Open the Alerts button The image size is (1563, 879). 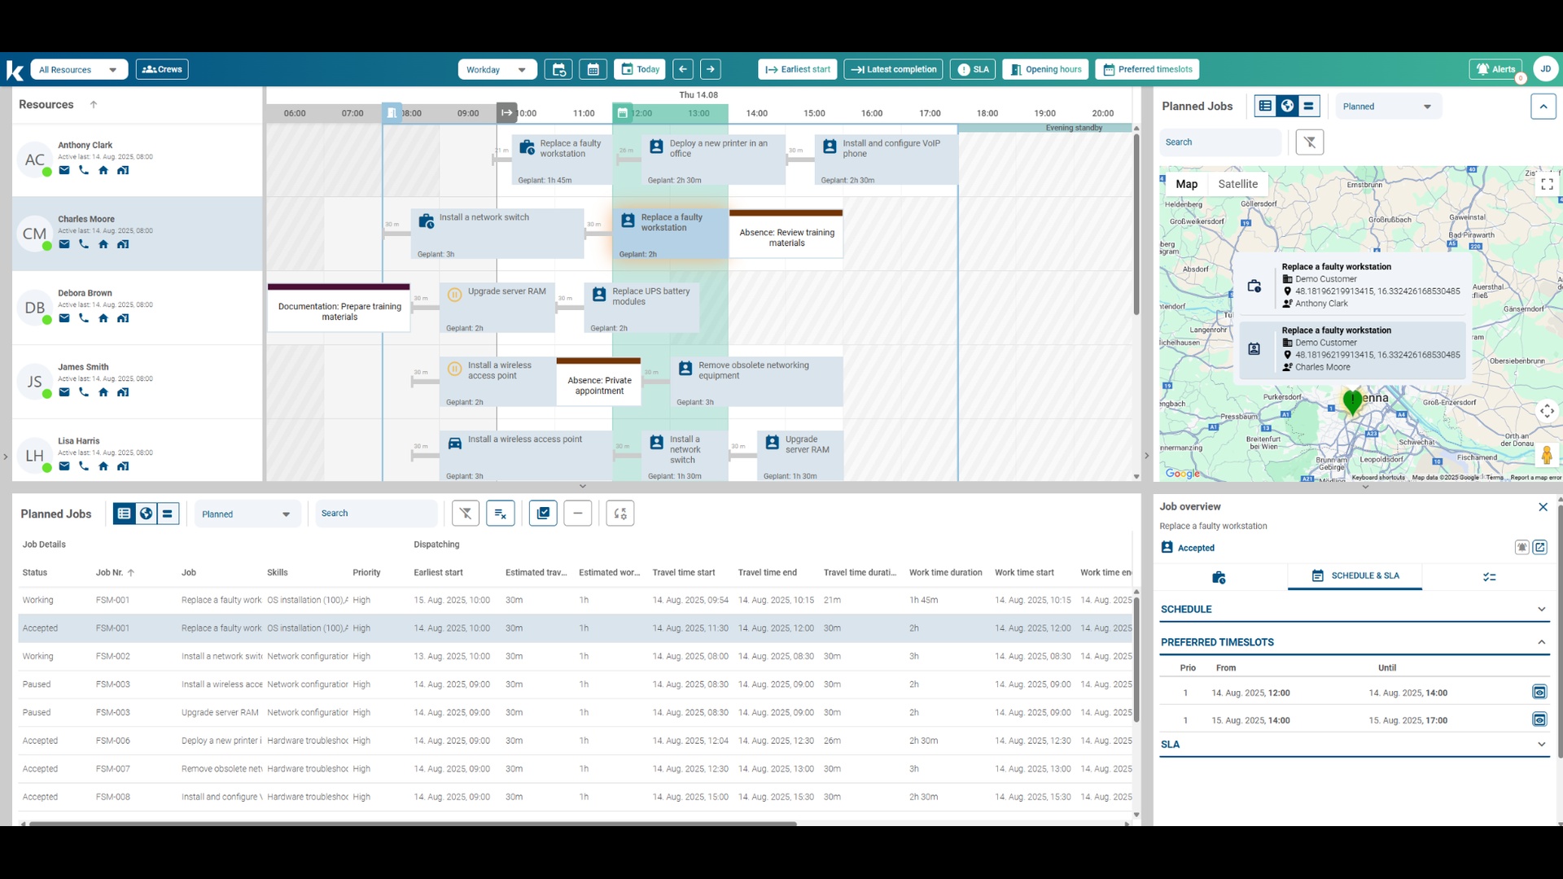click(1495, 69)
